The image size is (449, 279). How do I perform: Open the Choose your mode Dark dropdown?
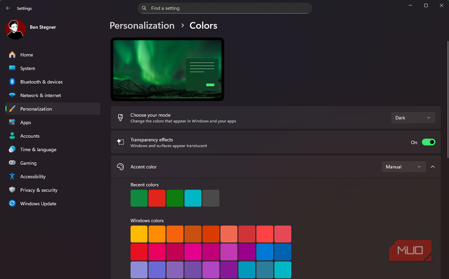point(413,118)
